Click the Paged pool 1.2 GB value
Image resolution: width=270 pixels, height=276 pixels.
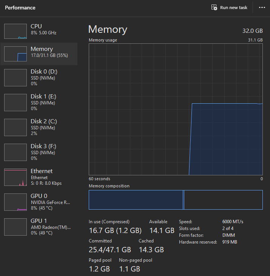[x=99, y=269]
